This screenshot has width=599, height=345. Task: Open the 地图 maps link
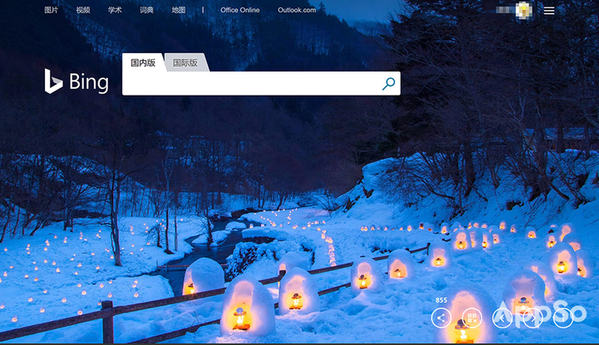[178, 10]
